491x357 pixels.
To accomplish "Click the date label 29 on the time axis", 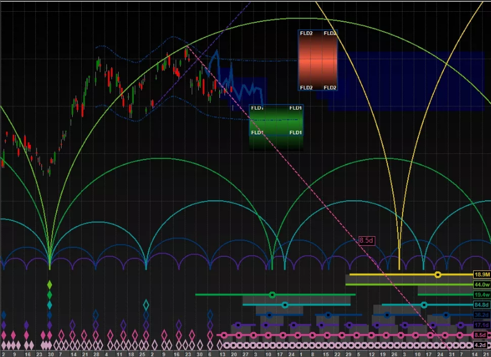I will (x=348, y=354).
